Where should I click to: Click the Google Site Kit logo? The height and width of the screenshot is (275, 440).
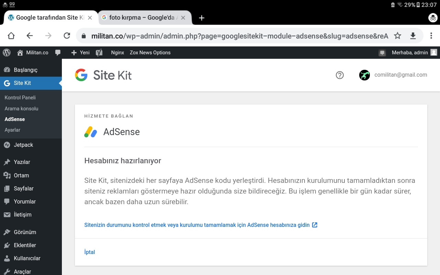pos(103,75)
